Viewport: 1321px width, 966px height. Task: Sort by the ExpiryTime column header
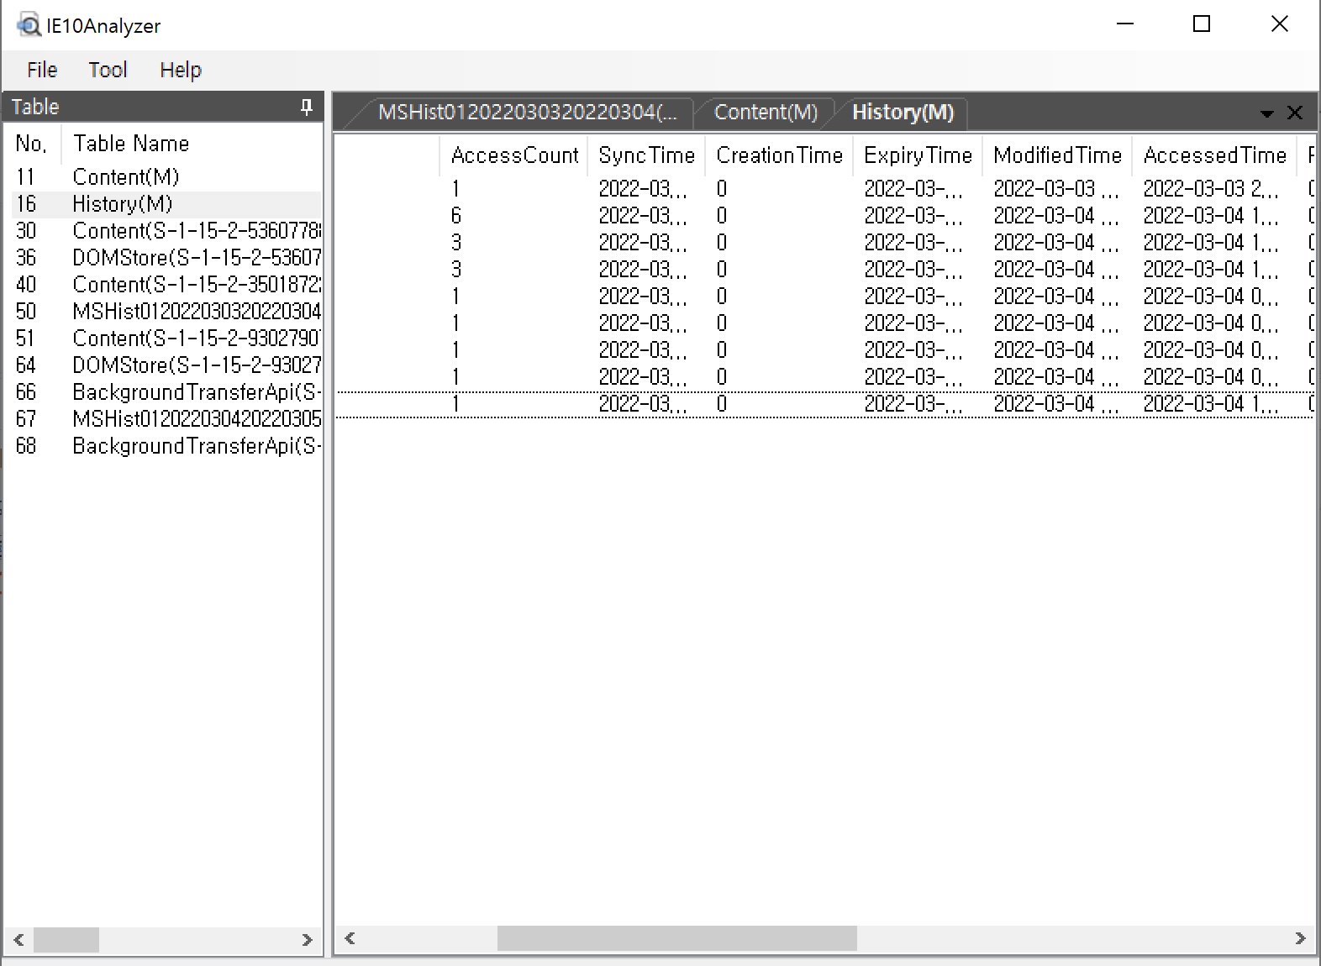coord(918,155)
